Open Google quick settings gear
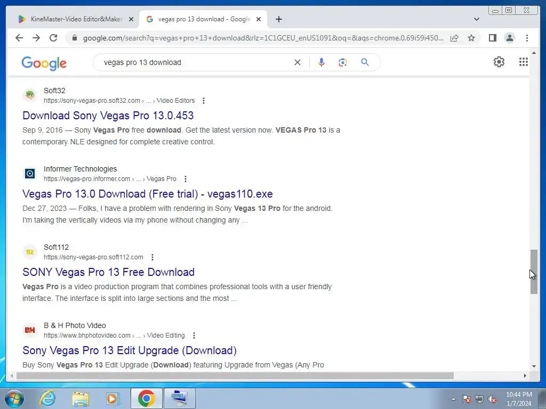 (x=499, y=62)
